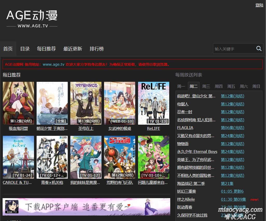Open 绊之Allele episode 第09集 link
This screenshot has height=221, width=266.
click(x=233, y=199)
